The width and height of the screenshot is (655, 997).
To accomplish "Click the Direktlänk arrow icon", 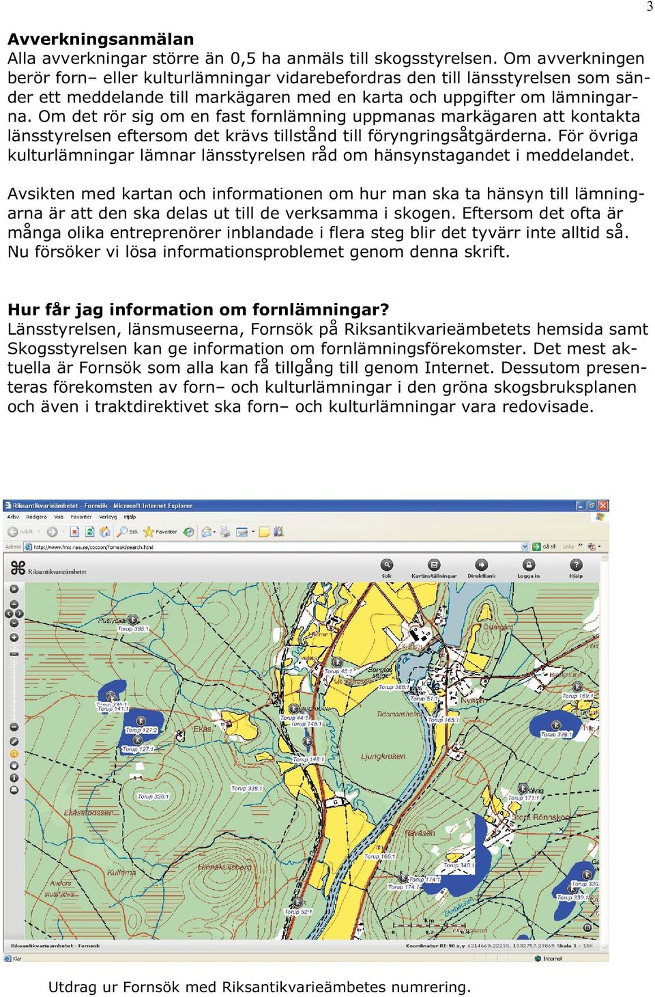I will (x=482, y=565).
